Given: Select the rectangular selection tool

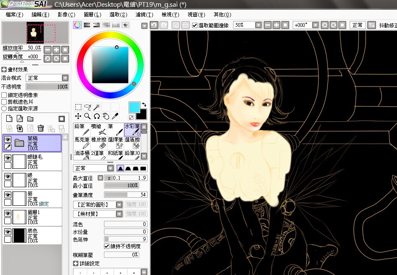Looking at the screenshot, I should (78, 107).
